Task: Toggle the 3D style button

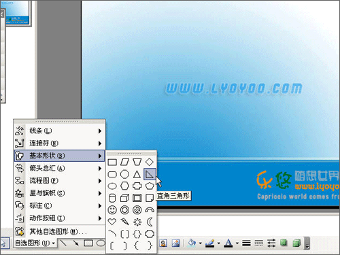Action: coord(296,243)
